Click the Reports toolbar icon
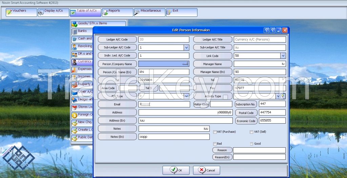 pyautogui.click(x=105, y=12)
